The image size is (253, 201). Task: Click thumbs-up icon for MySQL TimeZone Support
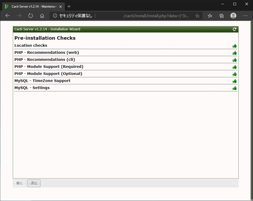click(x=234, y=81)
